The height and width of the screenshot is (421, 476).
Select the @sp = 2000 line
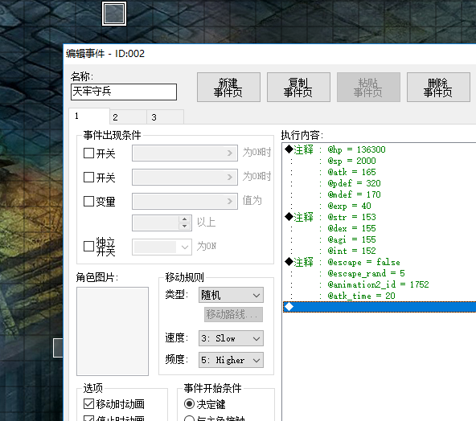tap(380, 161)
